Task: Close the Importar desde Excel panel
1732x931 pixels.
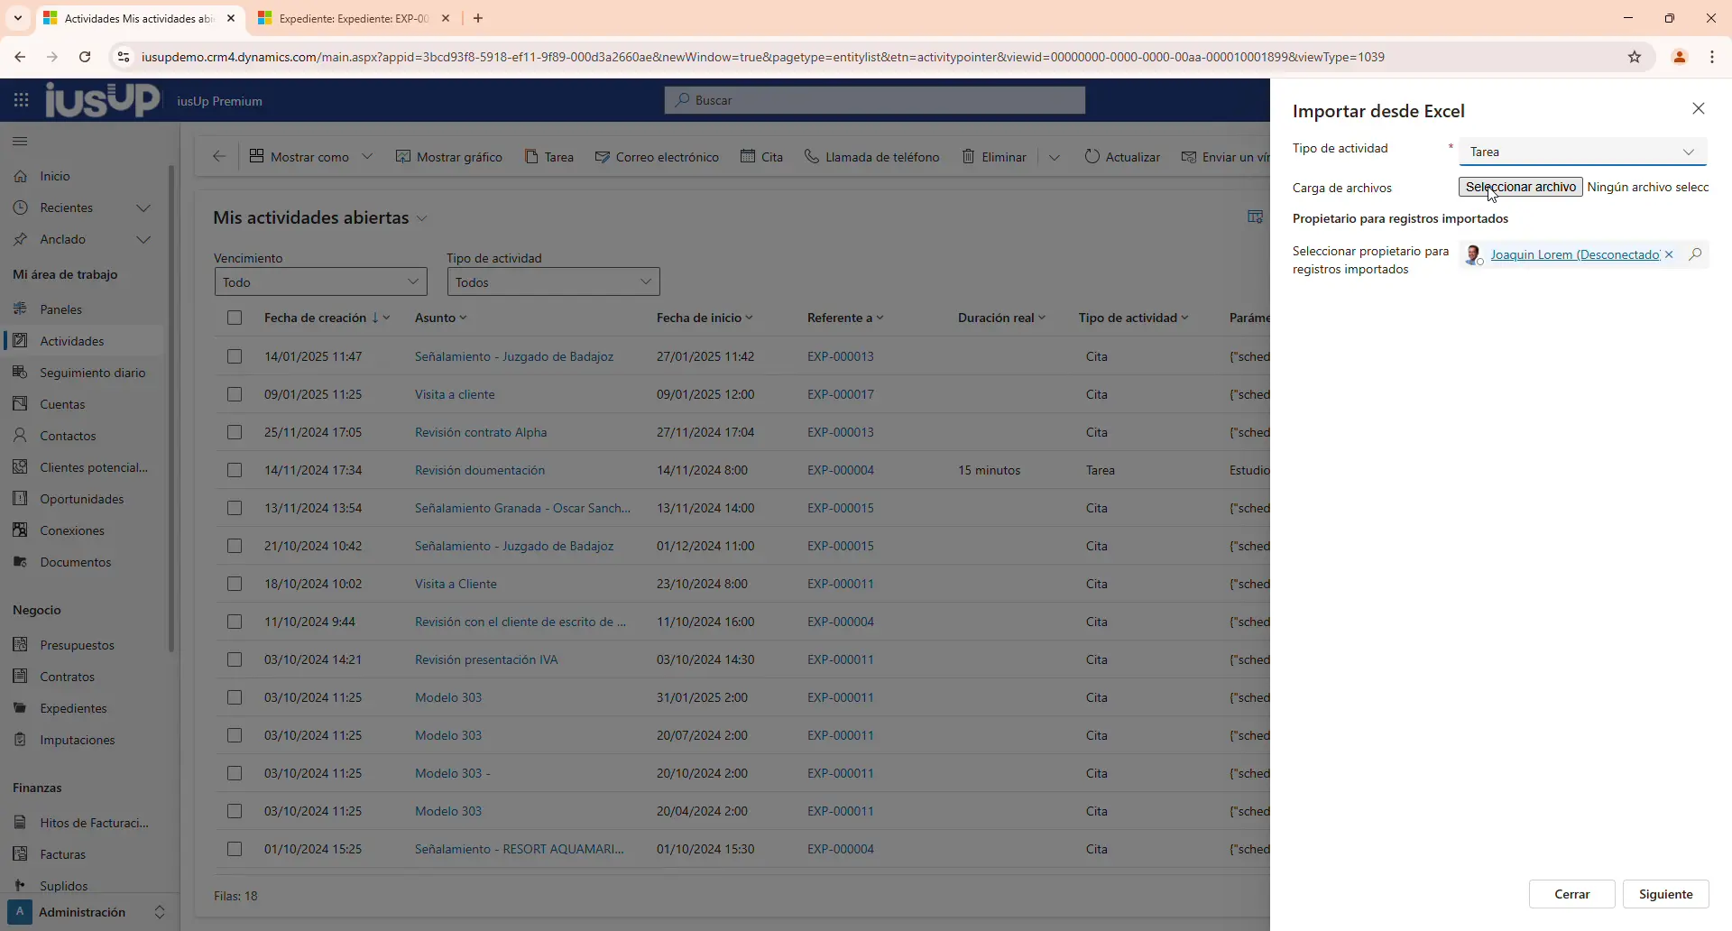Action: point(1698,109)
